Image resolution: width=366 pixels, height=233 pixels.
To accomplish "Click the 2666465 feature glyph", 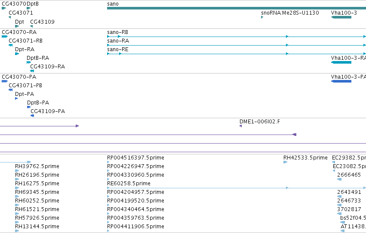I will [339, 179].
